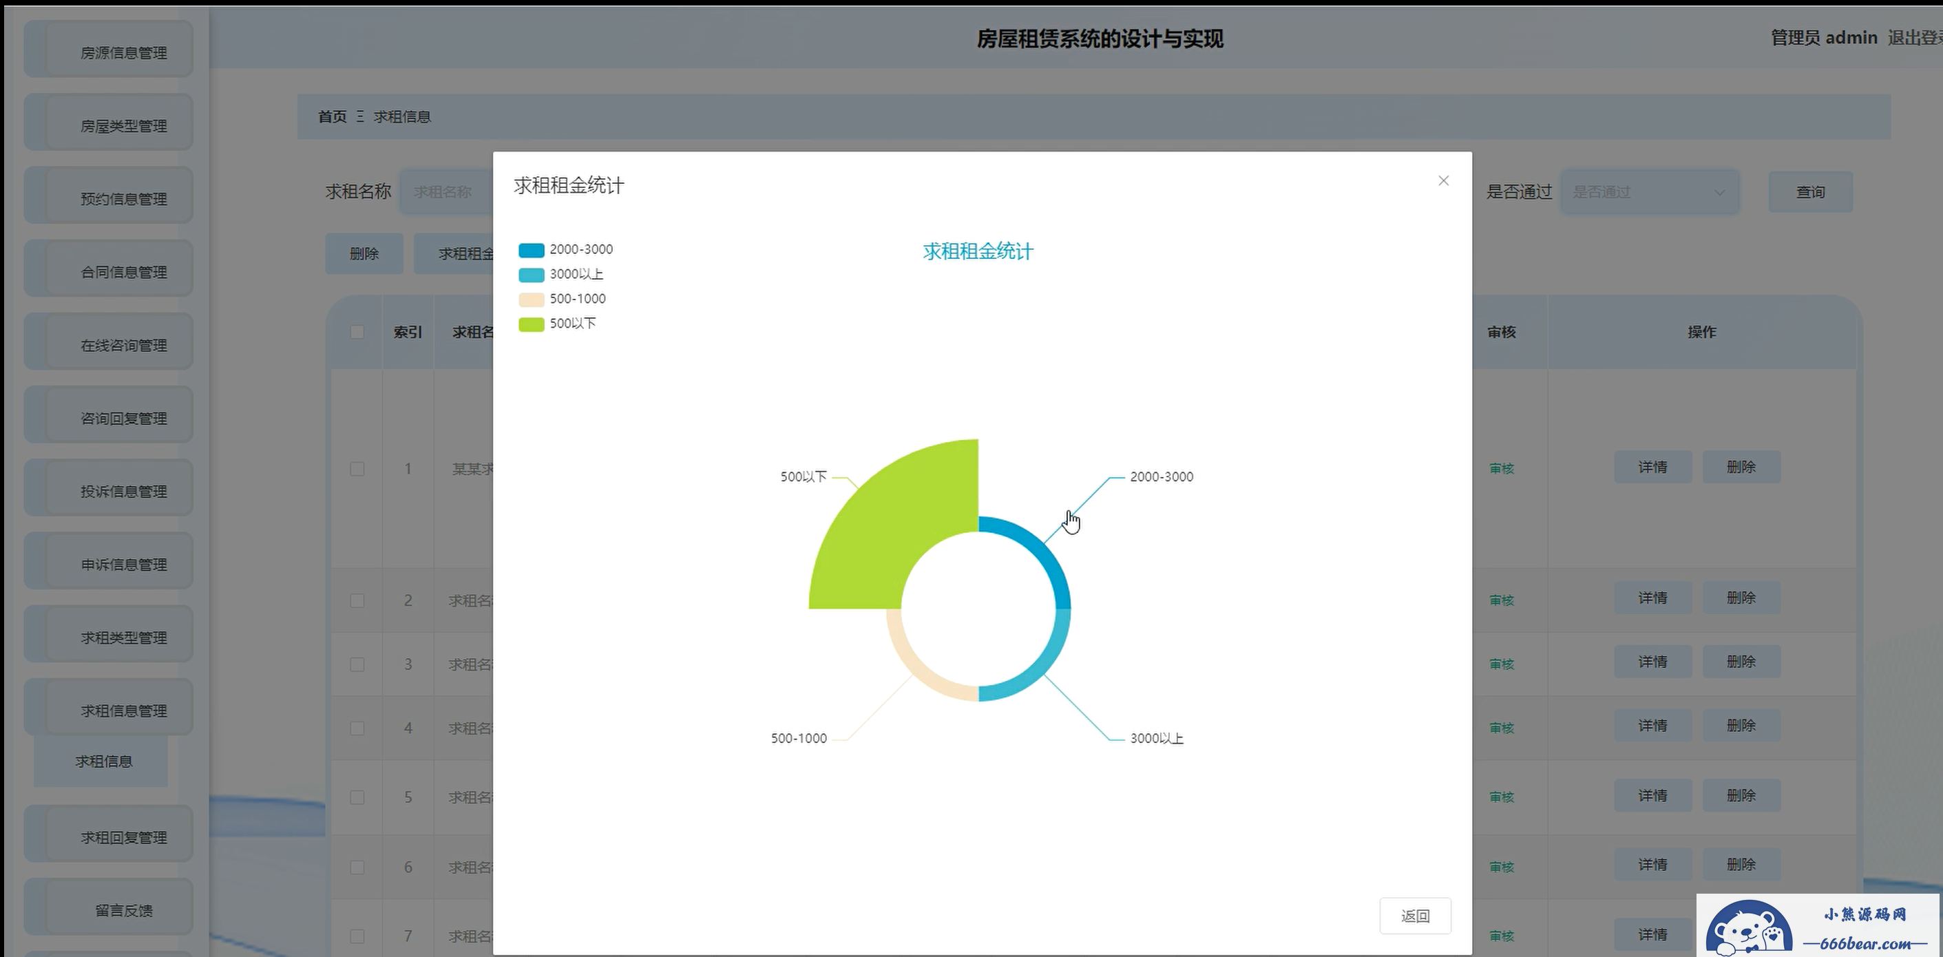Image resolution: width=1943 pixels, height=957 pixels.
Task: Open 在线咨询管理 sidebar menu
Action: pyautogui.click(x=109, y=342)
